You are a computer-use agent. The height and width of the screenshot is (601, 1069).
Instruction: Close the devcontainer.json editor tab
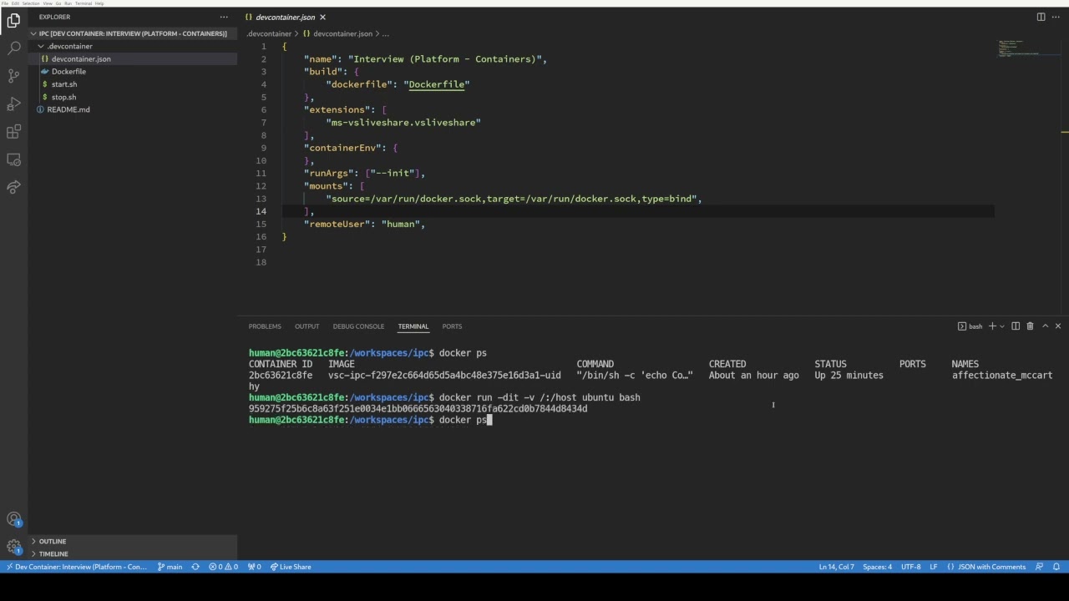(x=322, y=17)
